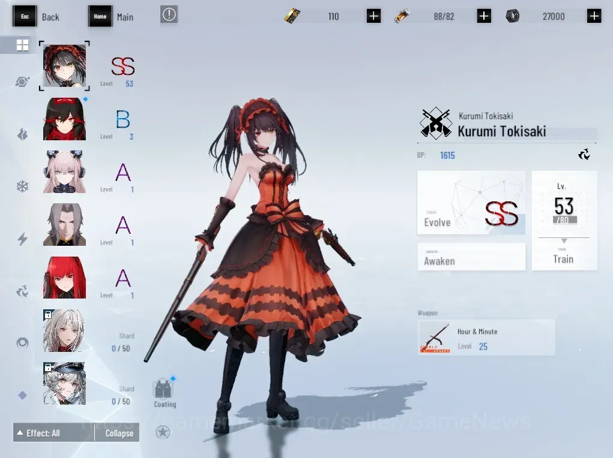Filter characters by lightning bolt icon
The height and width of the screenshot is (458, 613).
(22, 239)
